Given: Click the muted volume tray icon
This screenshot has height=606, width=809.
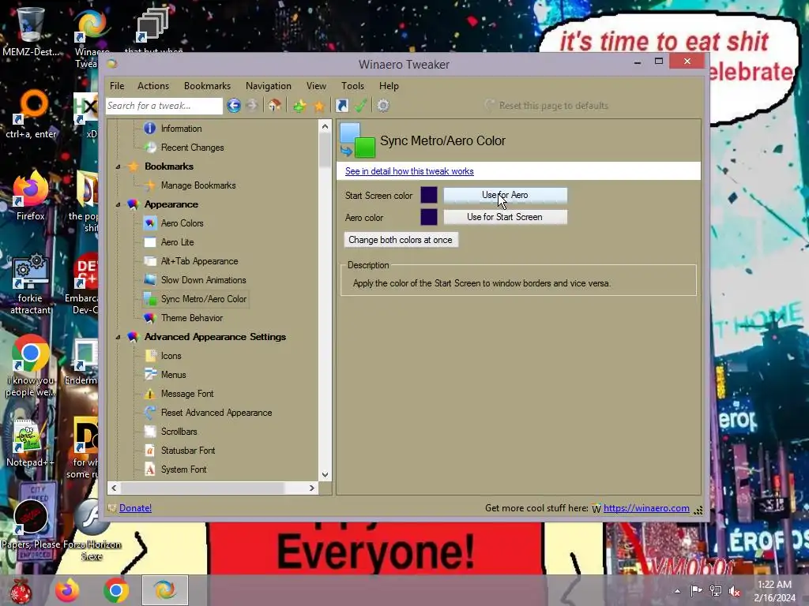Looking at the screenshot, I should (735, 591).
